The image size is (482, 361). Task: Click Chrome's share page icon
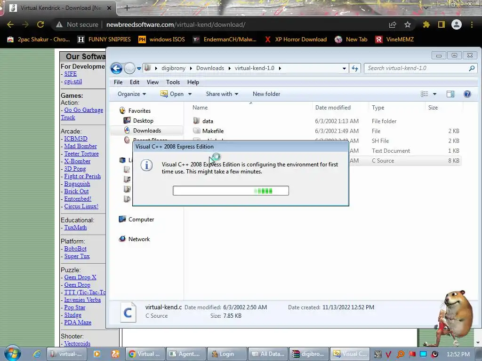point(393,24)
